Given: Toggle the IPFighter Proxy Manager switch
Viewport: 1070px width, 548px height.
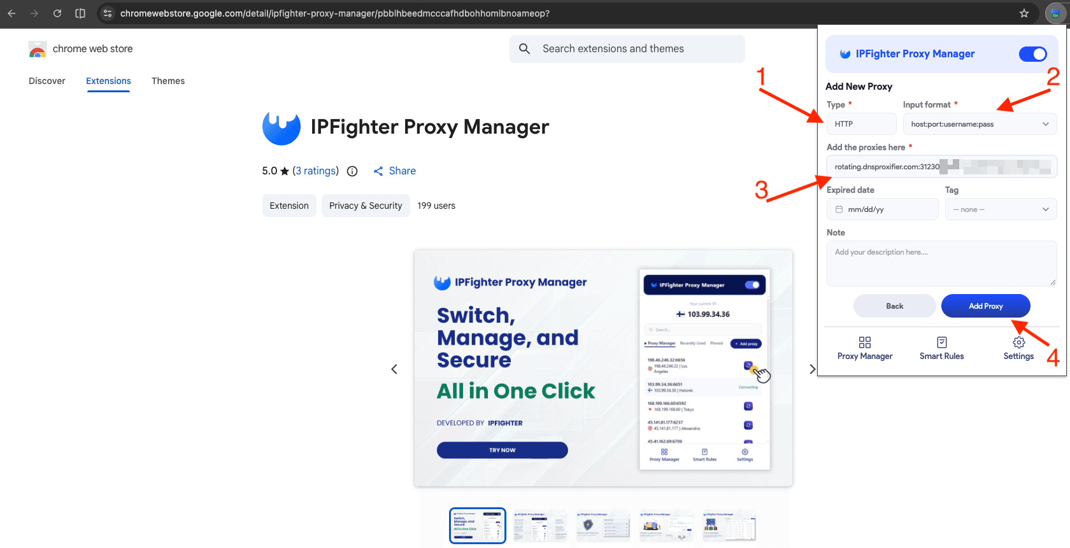Looking at the screenshot, I should (1033, 54).
